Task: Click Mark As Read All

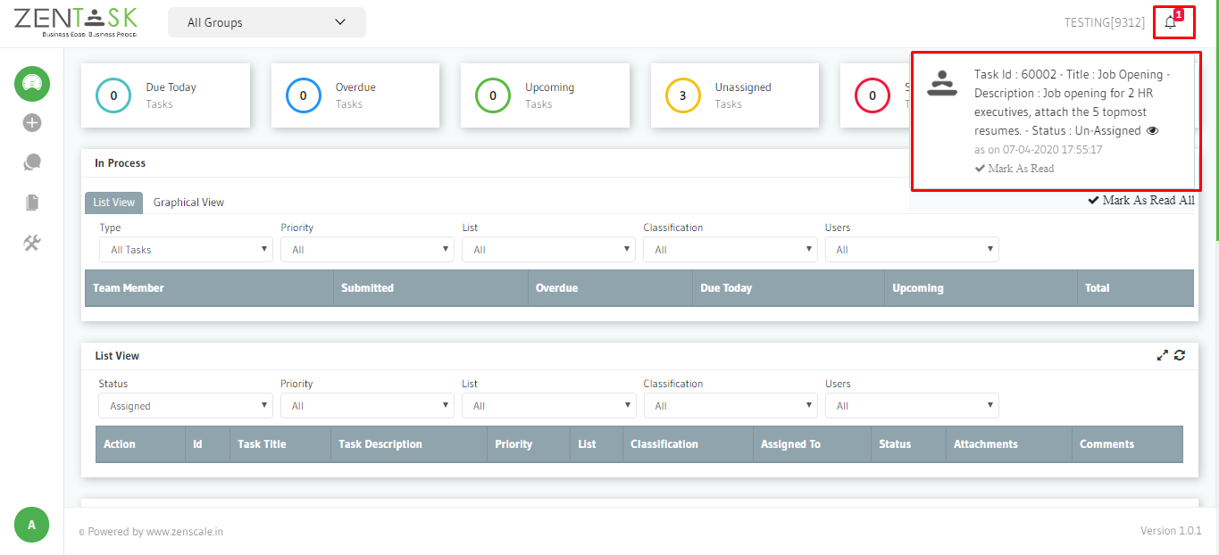Action: (x=1141, y=201)
